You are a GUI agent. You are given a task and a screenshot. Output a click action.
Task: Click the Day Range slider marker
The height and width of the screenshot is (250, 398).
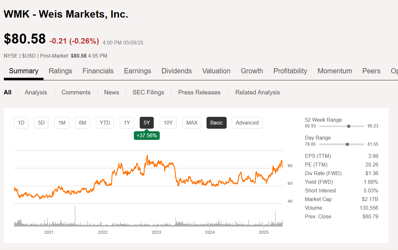coord(347,144)
